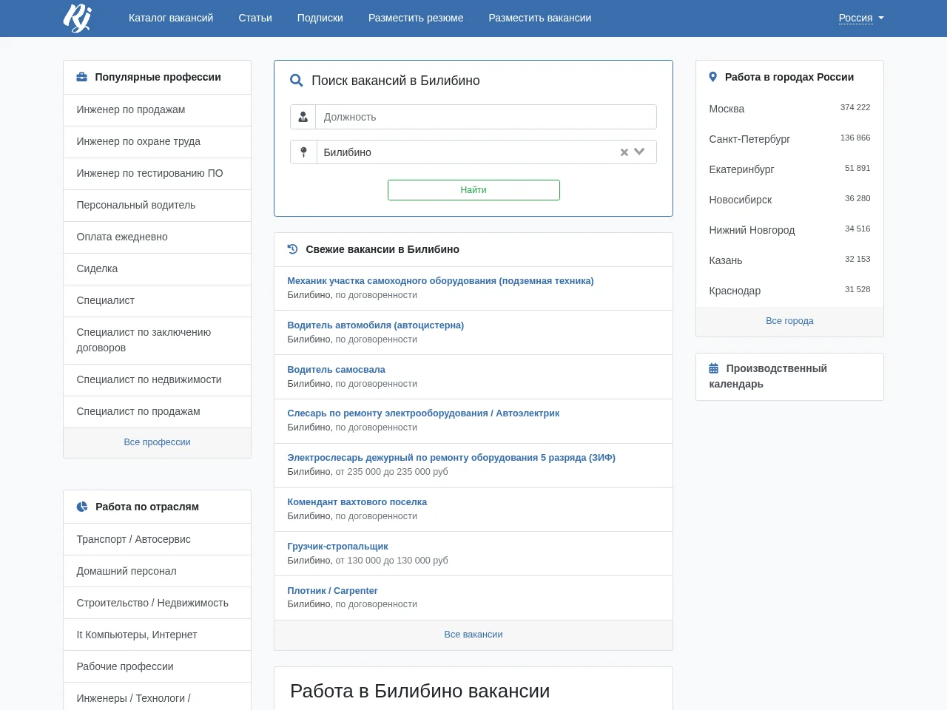Click the location marker beside Работа в городах России
The width and height of the screenshot is (947, 710).
coord(713,77)
